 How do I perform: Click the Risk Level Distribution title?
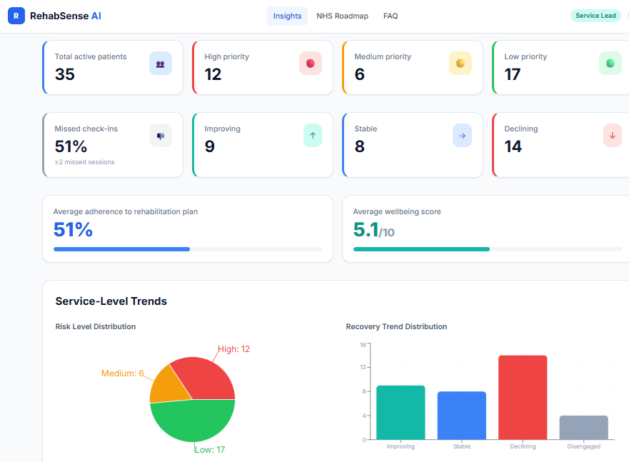[x=96, y=326]
